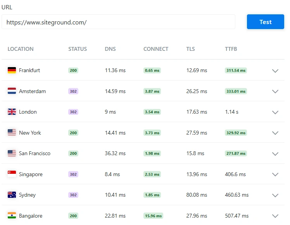Image resolution: width=290 pixels, height=225 pixels.
Task: Click the 200 status badge for San Francisco
Action: tap(73, 153)
